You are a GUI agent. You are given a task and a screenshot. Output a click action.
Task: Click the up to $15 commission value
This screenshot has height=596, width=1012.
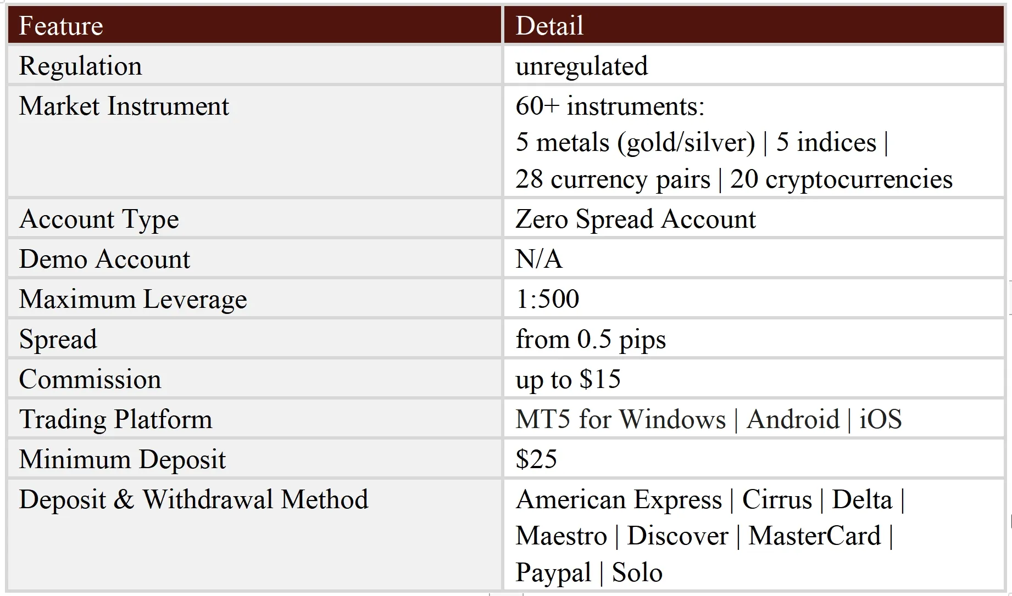(568, 380)
